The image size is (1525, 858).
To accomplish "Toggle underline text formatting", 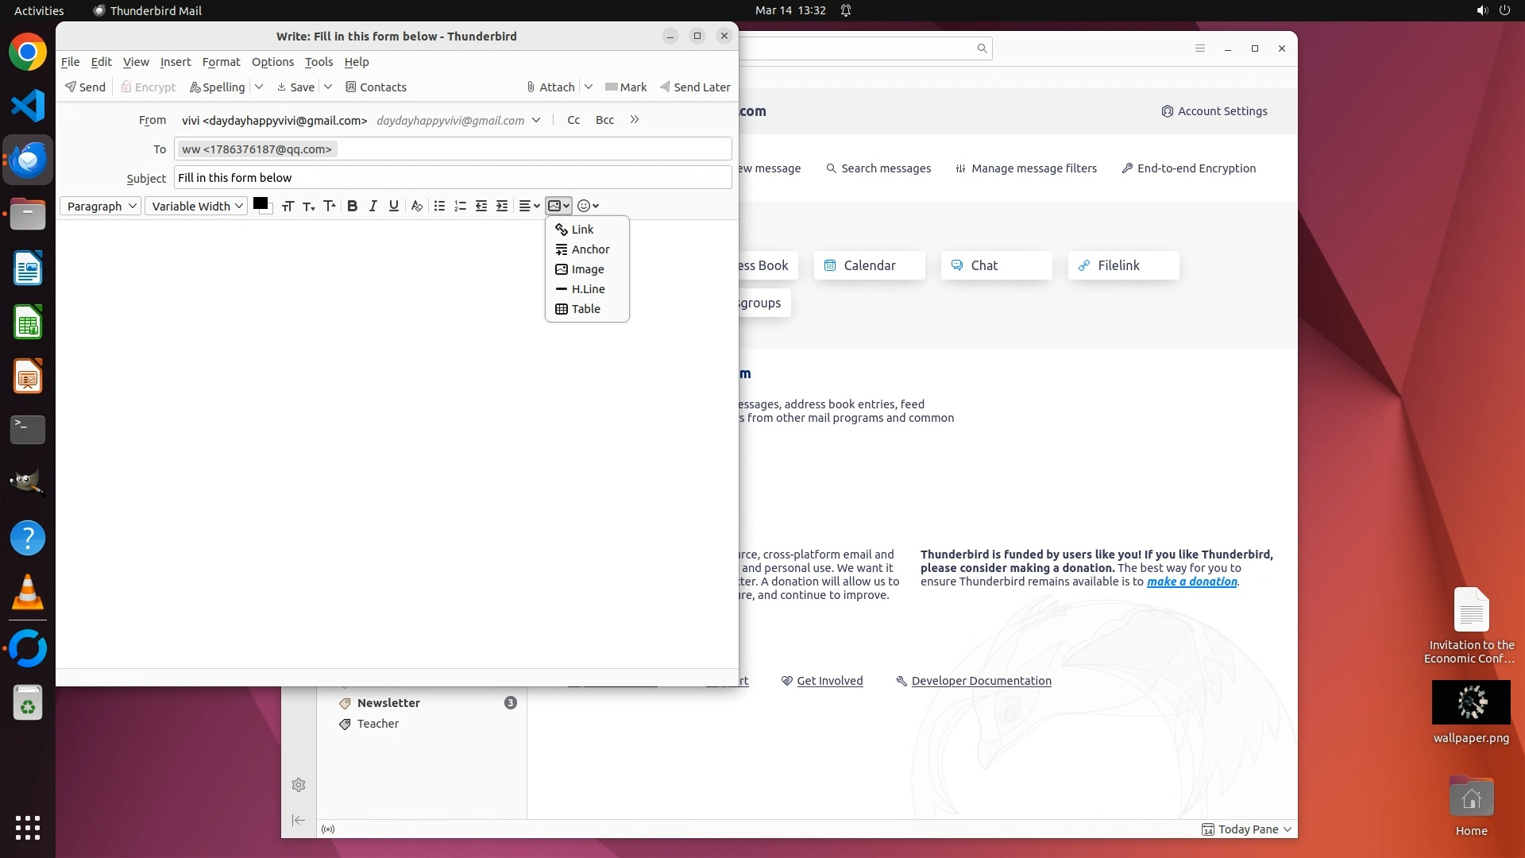I will (x=394, y=206).
